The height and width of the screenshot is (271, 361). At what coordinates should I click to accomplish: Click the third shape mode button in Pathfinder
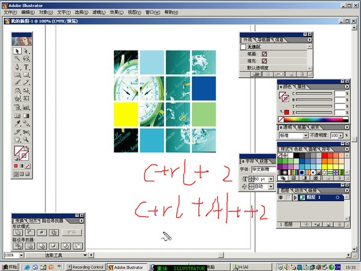42,232
